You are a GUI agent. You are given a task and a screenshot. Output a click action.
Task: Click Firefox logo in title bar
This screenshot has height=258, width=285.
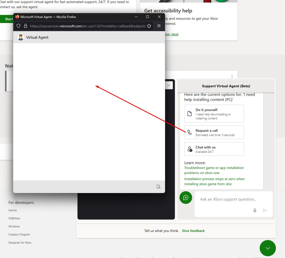[x=17, y=17]
